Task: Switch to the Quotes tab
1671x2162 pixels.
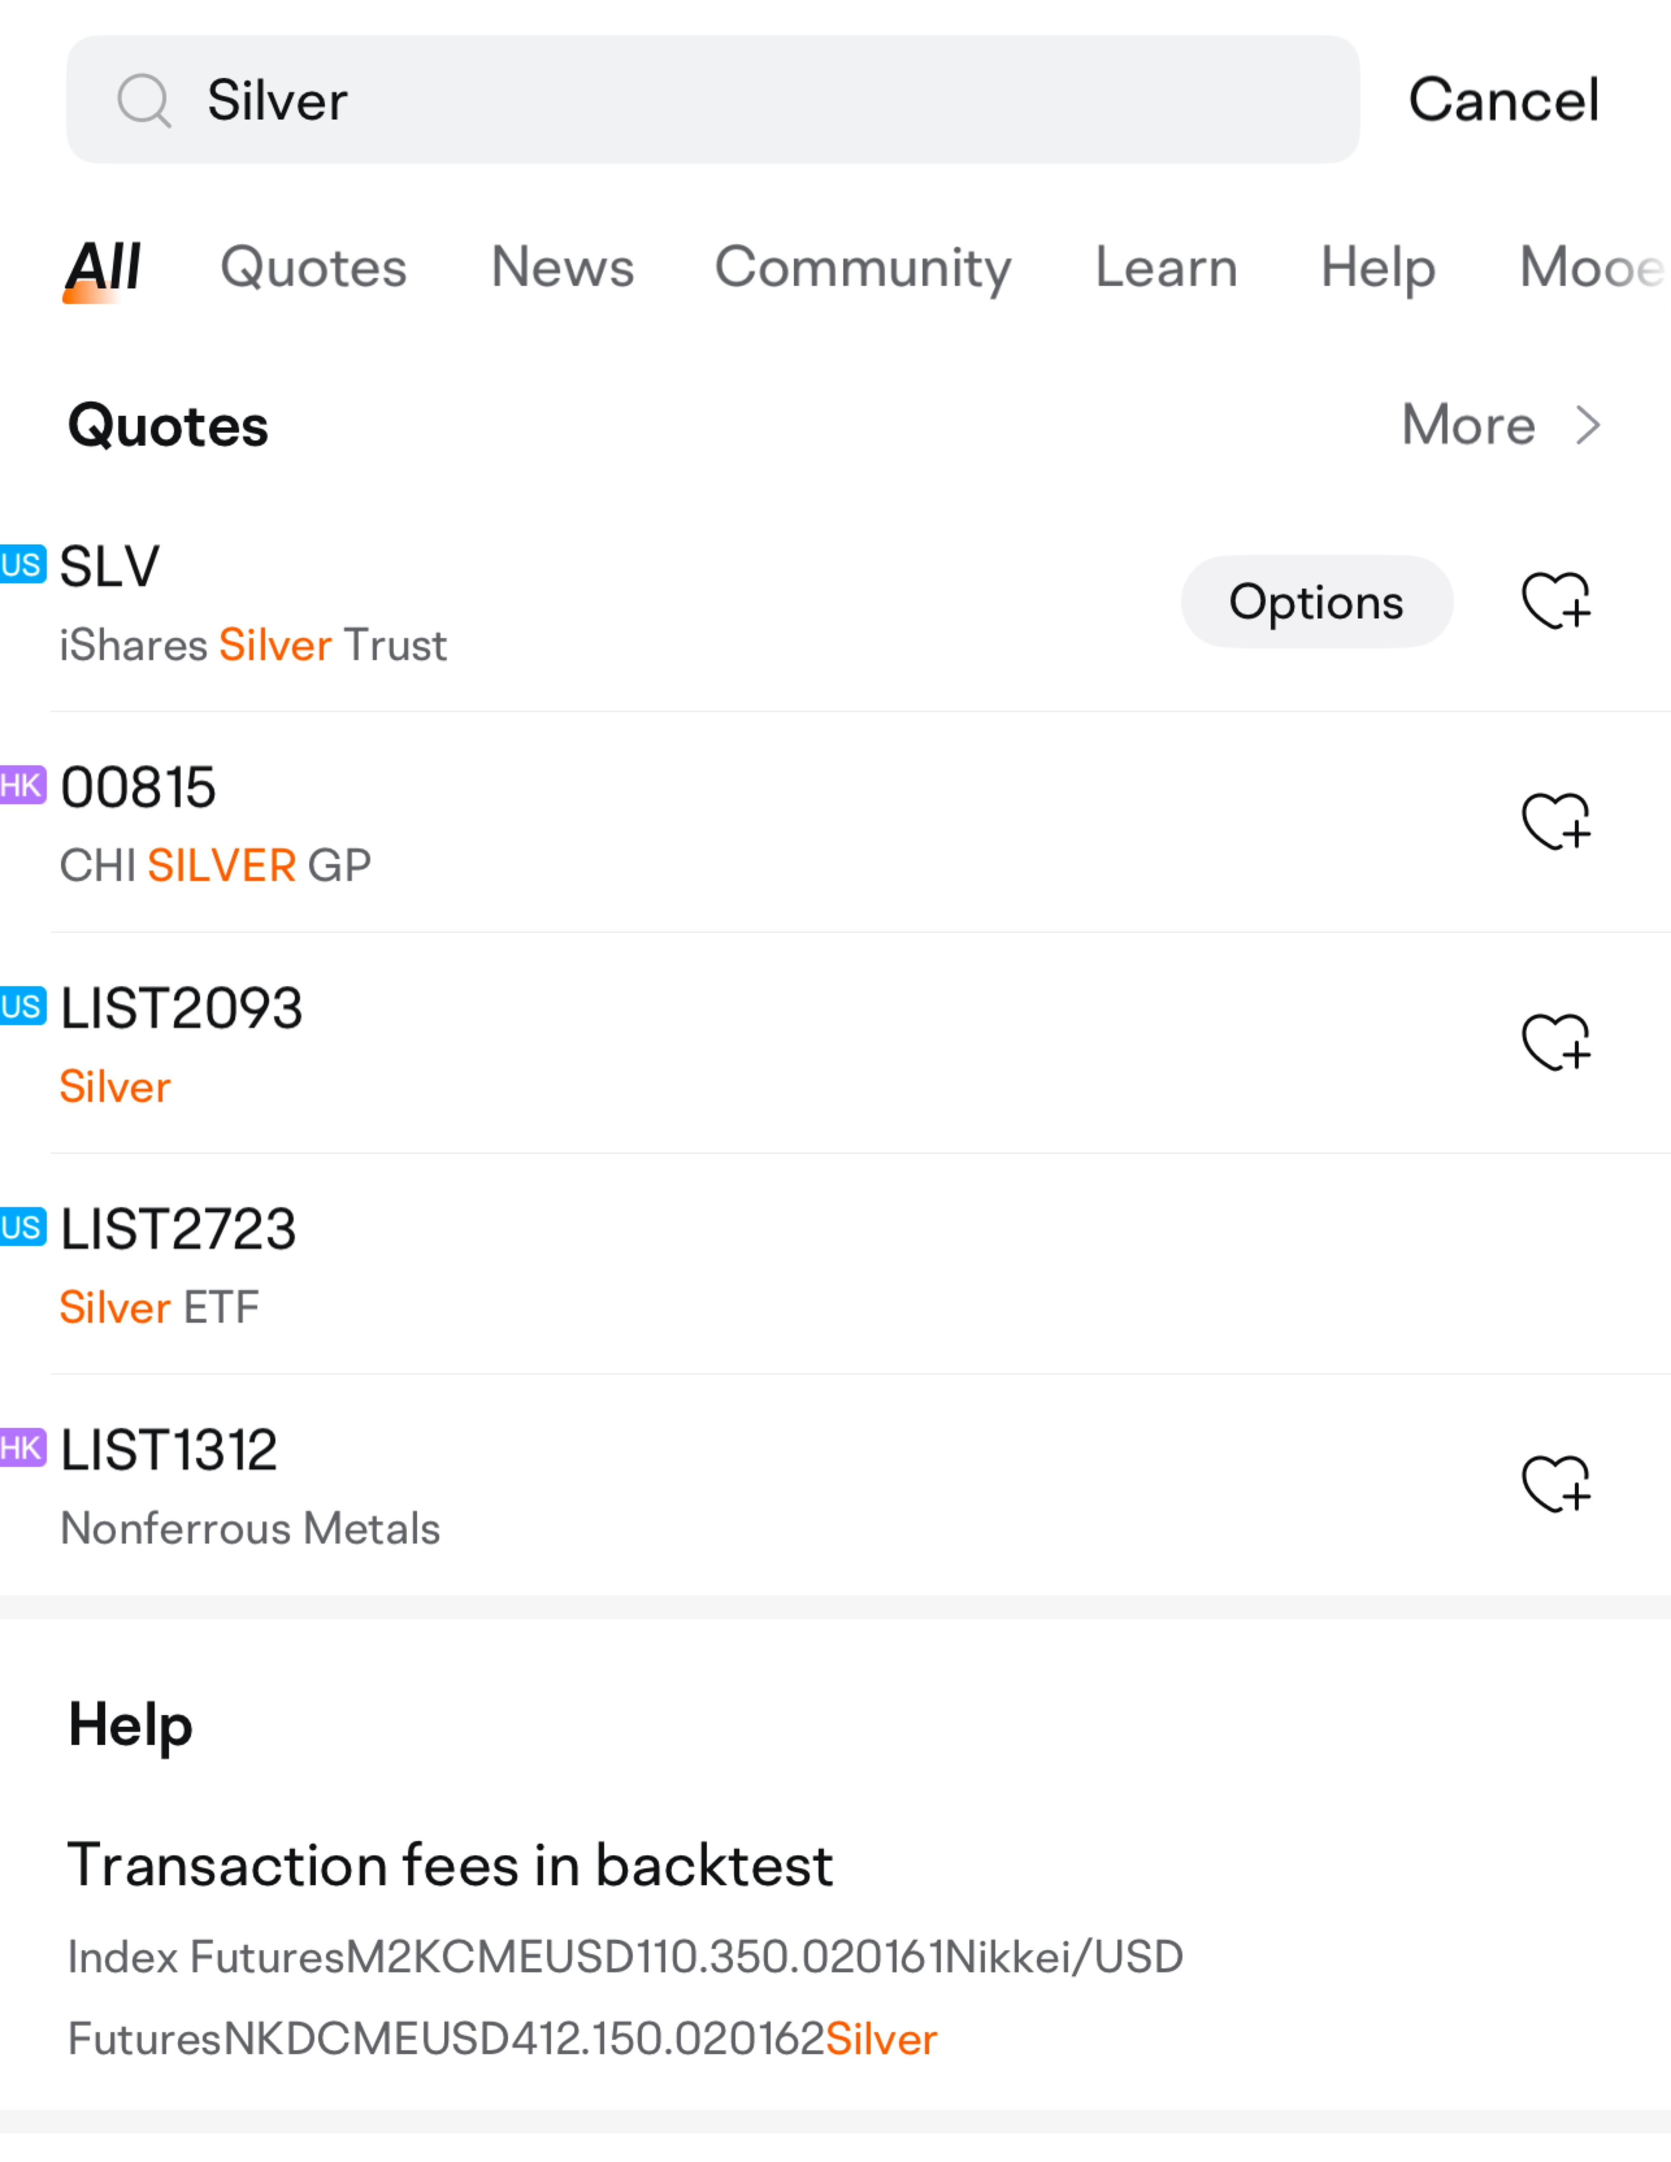Action: click(x=313, y=267)
